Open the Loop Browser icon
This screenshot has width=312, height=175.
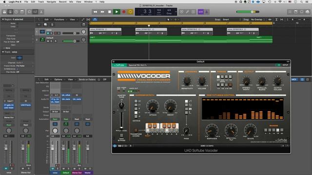click(x=302, y=12)
